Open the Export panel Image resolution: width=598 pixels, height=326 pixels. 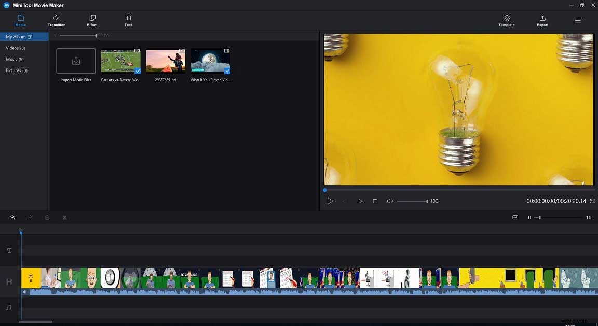coord(542,21)
